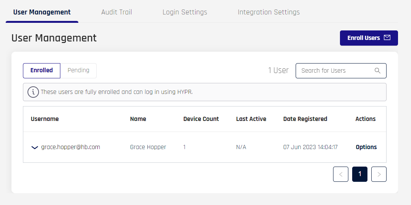
Task: Go to the next page arrow
Action: pyautogui.click(x=379, y=174)
